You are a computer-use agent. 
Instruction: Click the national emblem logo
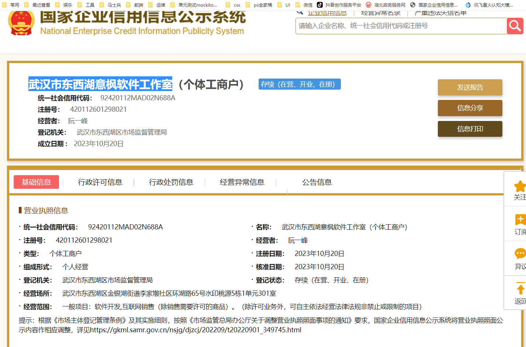pos(21,23)
